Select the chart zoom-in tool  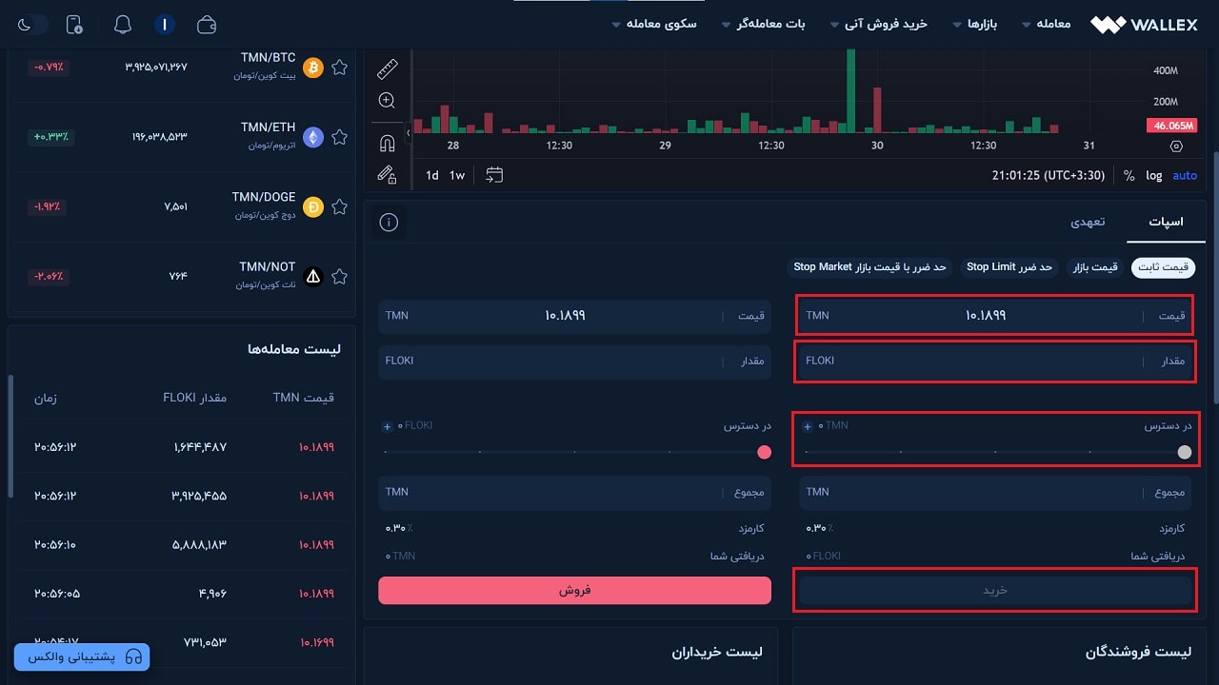pyautogui.click(x=387, y=100)
